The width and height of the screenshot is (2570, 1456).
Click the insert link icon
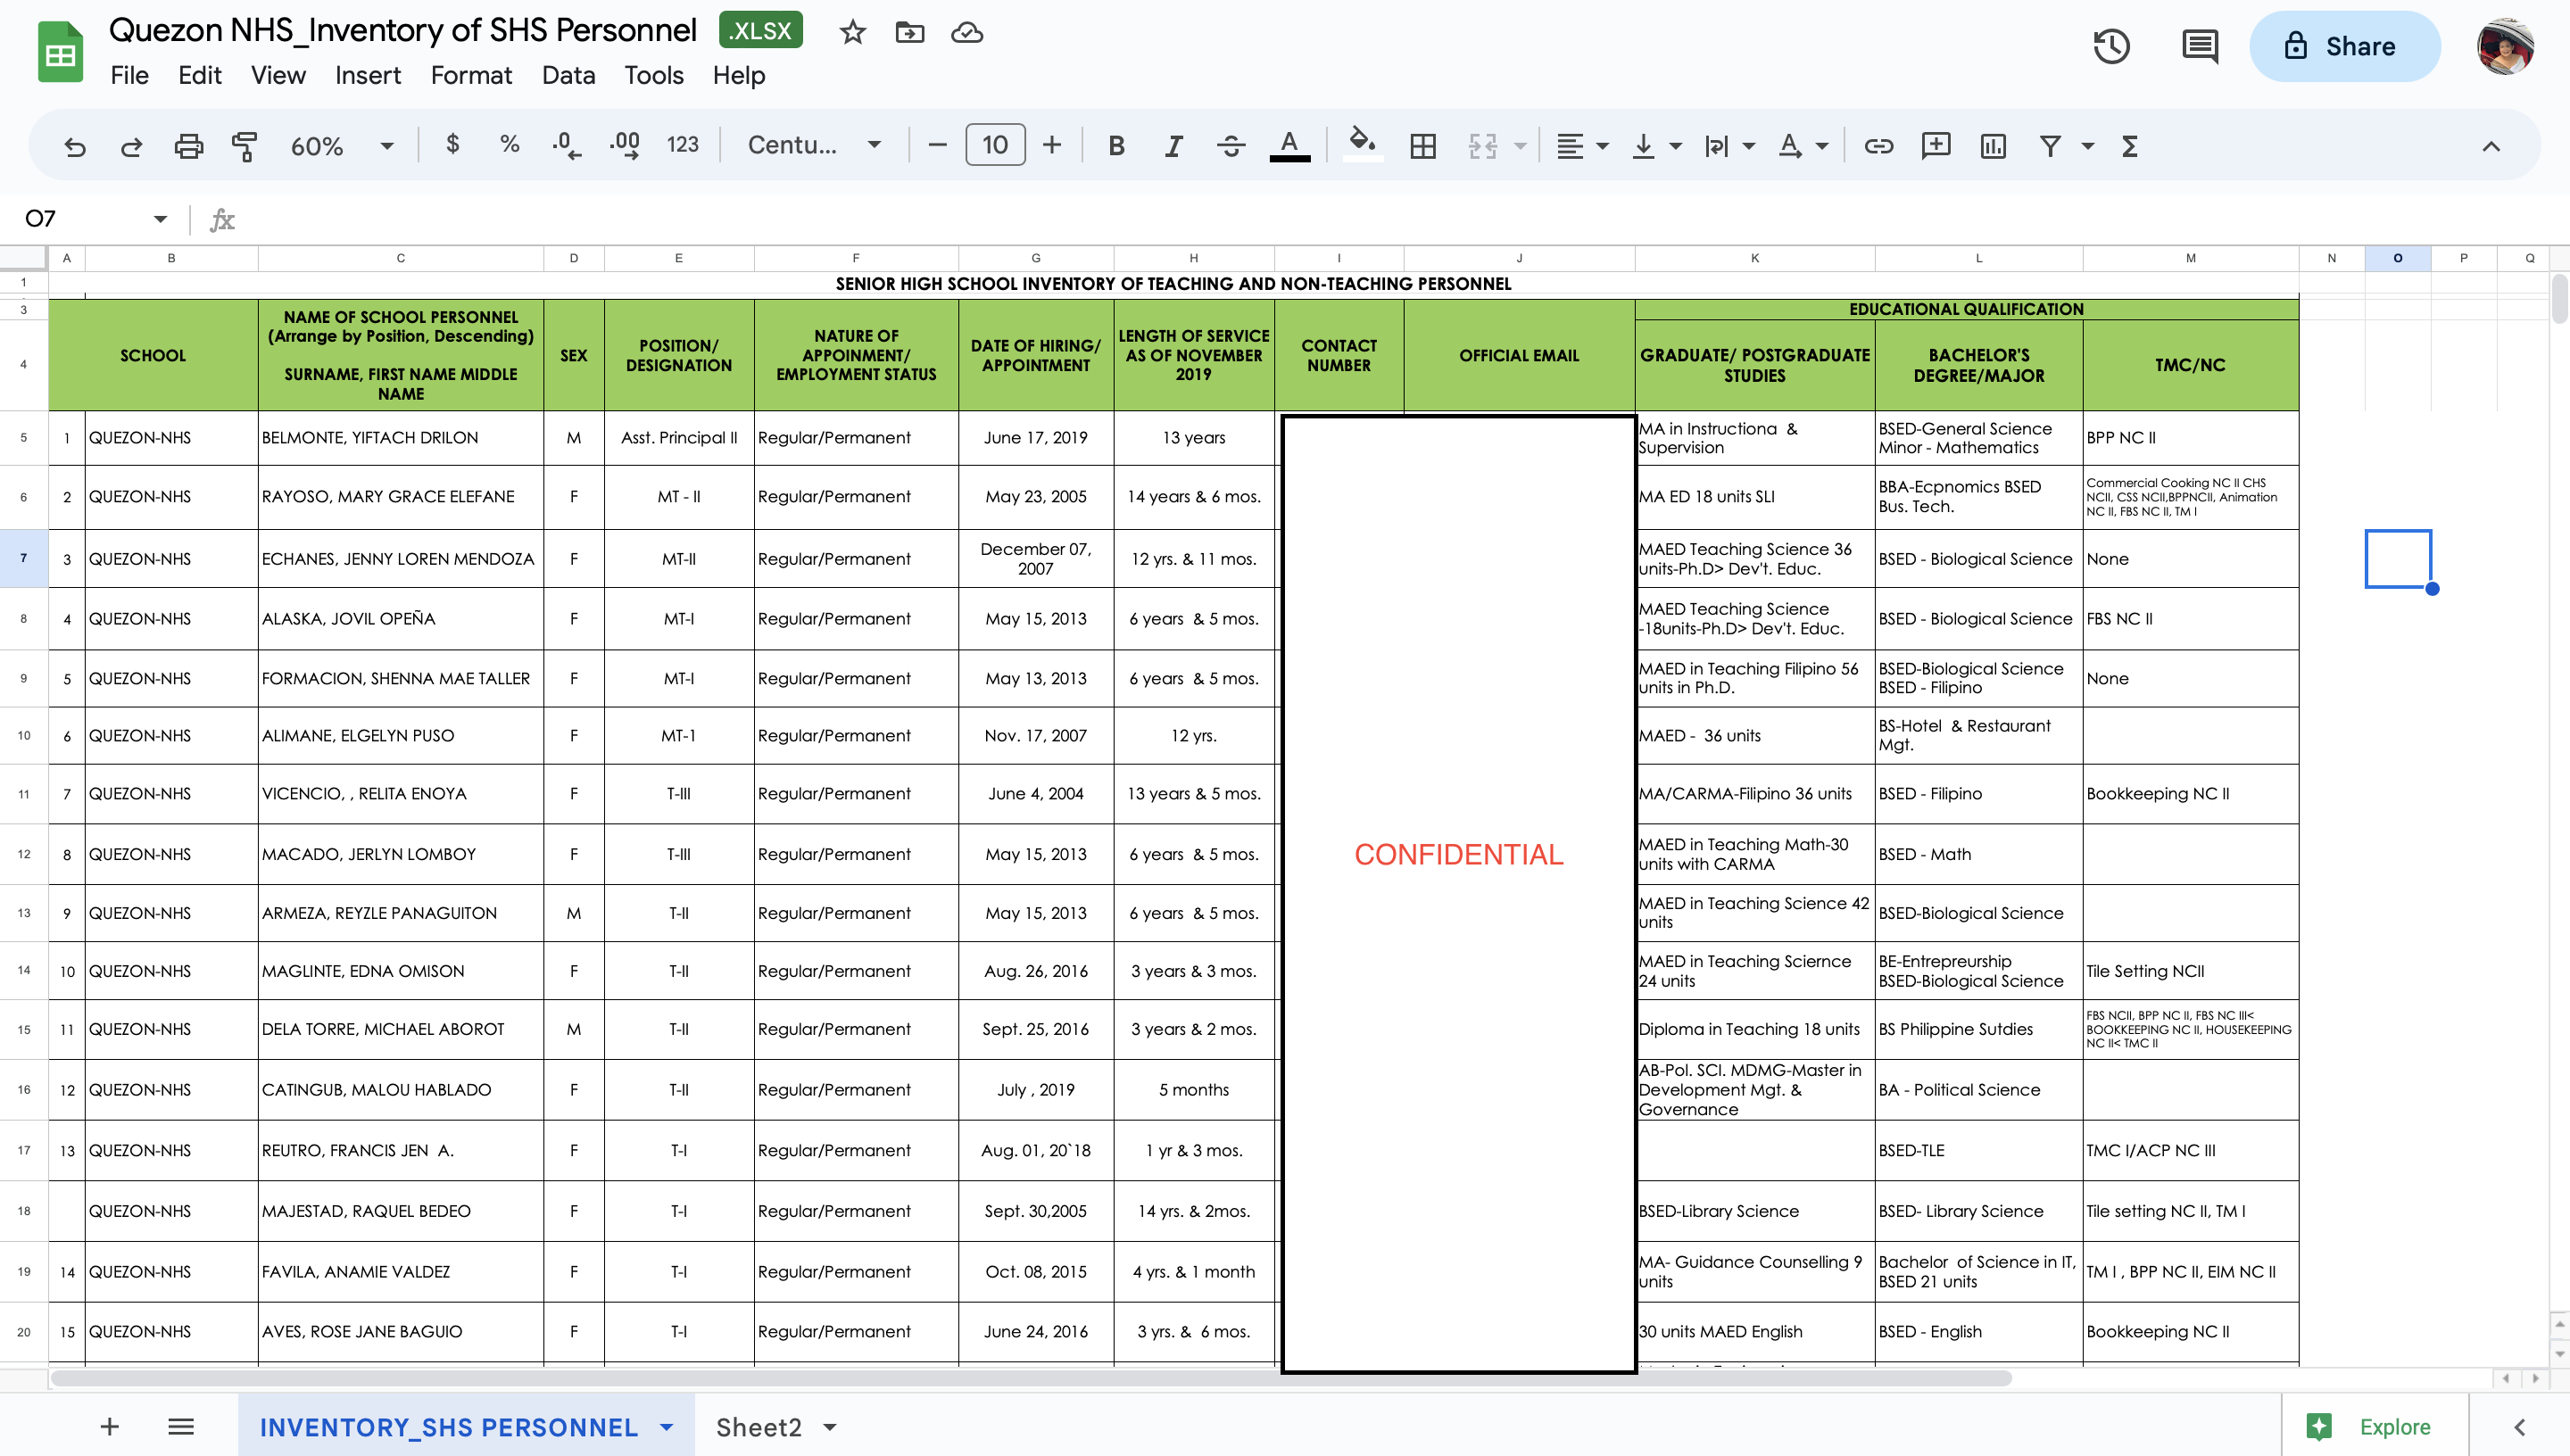click(x=1878, y=146)
